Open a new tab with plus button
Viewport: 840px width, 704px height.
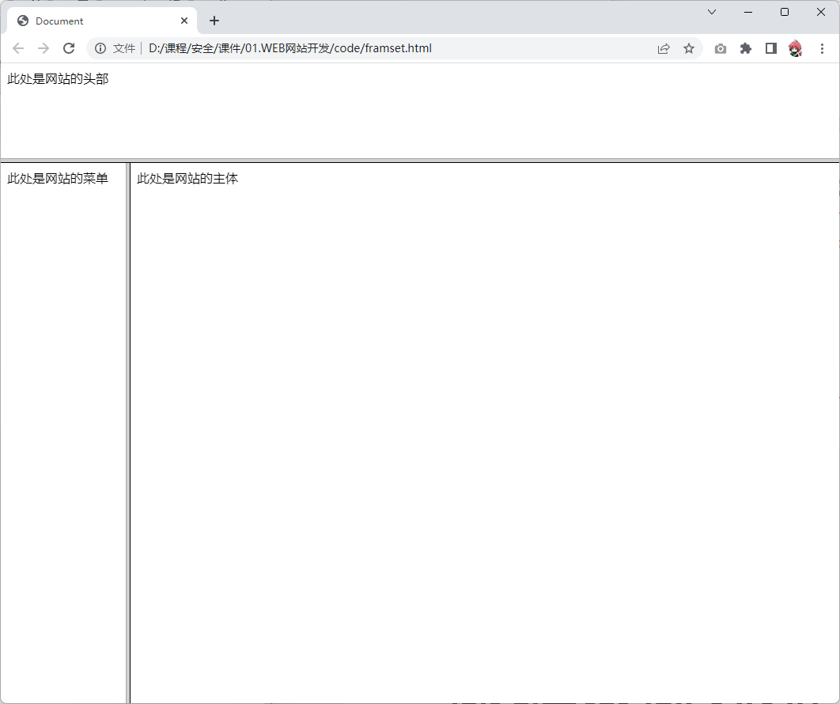(214, 21)
